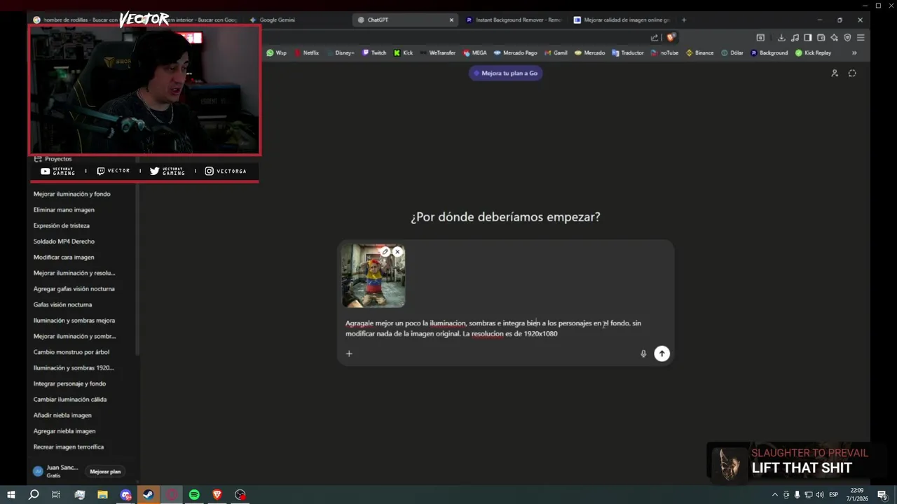Open a new browser tab with plus button
897x504 pixels.
[684, 20]
